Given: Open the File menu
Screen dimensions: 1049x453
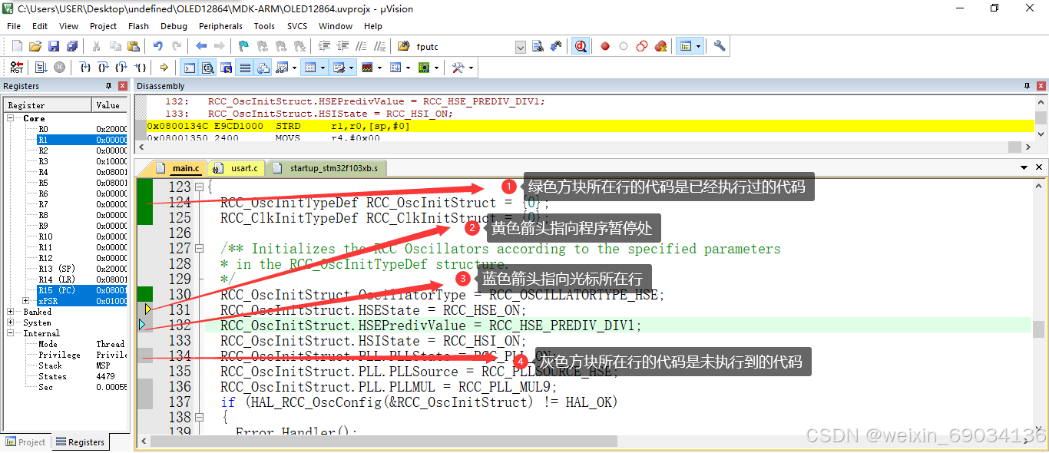Looking at the screenshot, I should coord(14,26).
